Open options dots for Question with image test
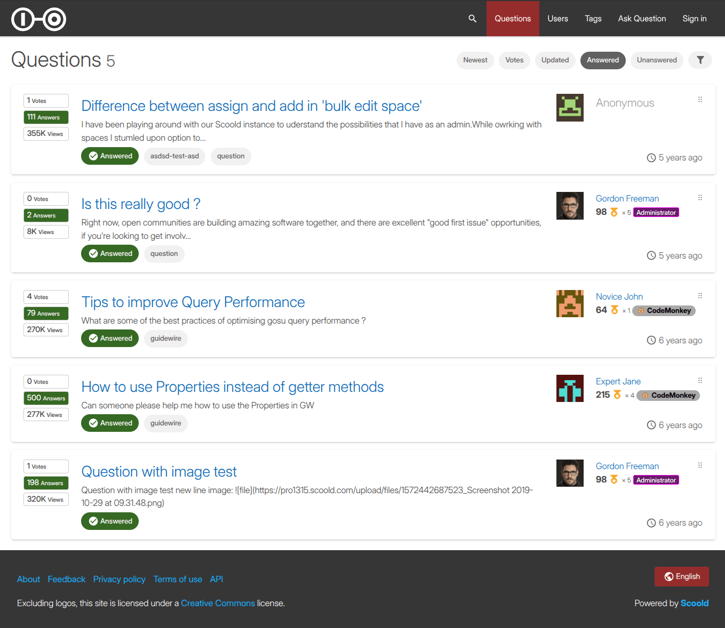 [700, 465]
